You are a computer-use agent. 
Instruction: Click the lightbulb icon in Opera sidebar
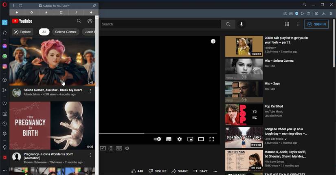(4, 147)
